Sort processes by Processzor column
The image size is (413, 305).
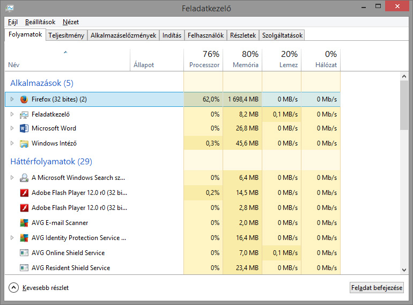coord(203,60)
